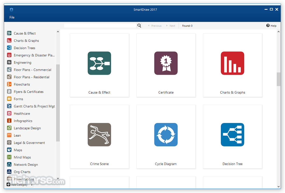
Task: Click the Found: 0 result count
Action: (187, 26)
